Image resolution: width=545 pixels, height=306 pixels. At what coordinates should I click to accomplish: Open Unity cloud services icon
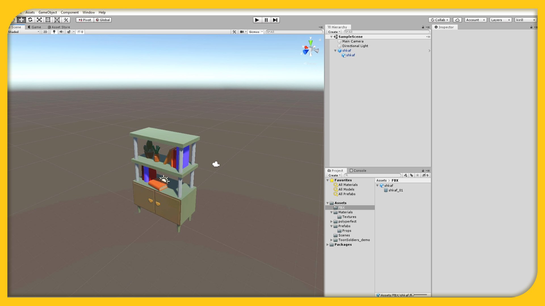pyautogui.click(x=457, y=20)
